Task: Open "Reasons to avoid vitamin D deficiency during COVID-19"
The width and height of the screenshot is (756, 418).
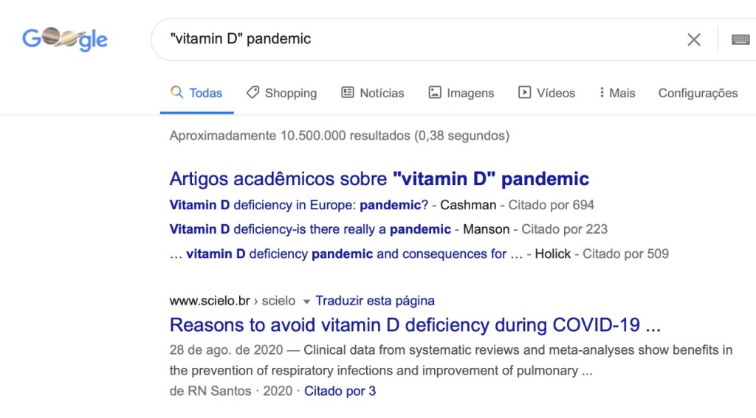Action: [414, 325]
